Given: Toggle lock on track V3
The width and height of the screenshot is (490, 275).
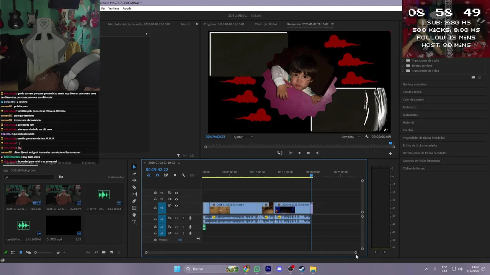Looking at the screenshot, I should pyautogui.click(x=155, y=193).
